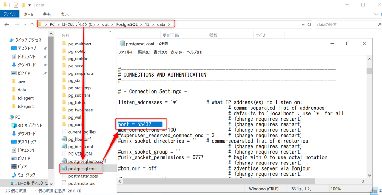Image resolution: width=382 pixels, height=195 pixels.
Task: Select ローカル ディスク (C:) in breadcrumb
Action: click(78, 24)
